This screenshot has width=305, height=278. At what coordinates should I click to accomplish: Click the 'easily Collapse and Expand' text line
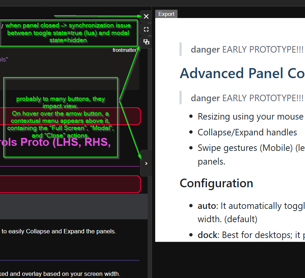pyautogui.click(x=59, y=231)
